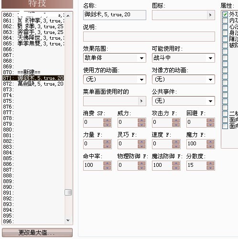Increase the 回避 F value with up arrow
Viewport: 238px width, 239px height.
click(x=210, y=120)
